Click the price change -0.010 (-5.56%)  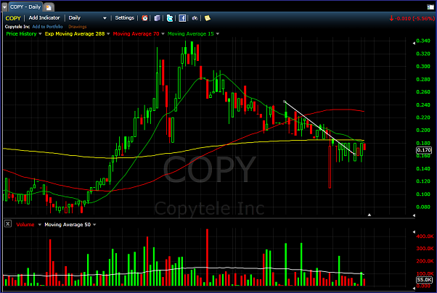(412, 18)
